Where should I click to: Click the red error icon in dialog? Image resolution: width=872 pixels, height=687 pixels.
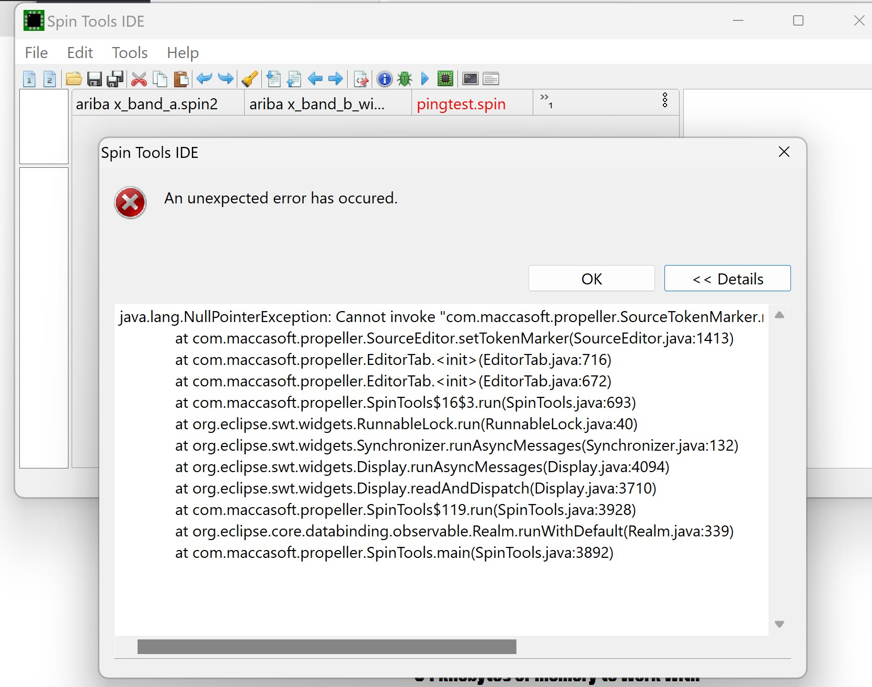point(130,202)
